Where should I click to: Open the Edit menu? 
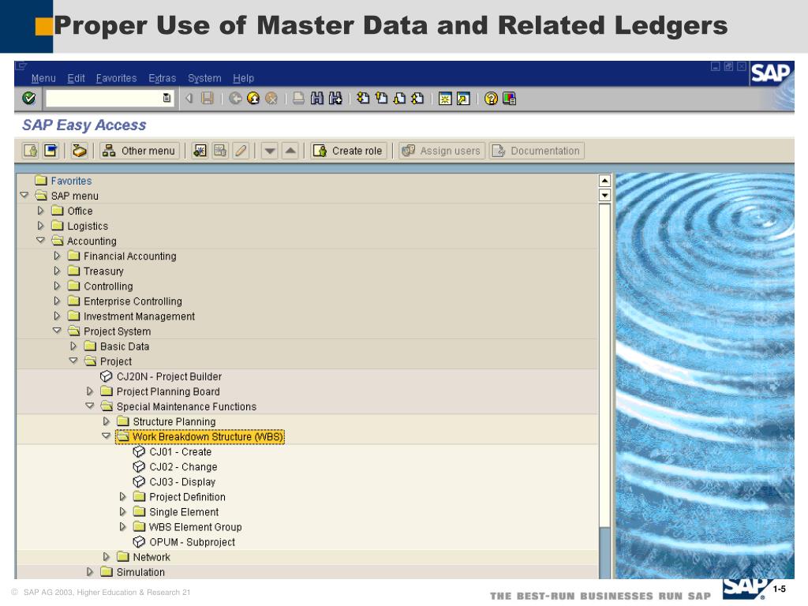[76, 78]
